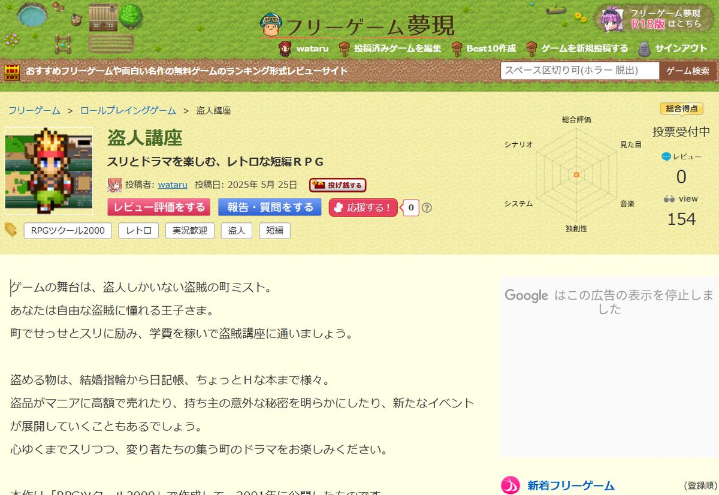Go to ロールプレイングゲーム breadcrumb link
This screenshot has height=495, width=719.
pyautogui.click(x=128, y=110)
